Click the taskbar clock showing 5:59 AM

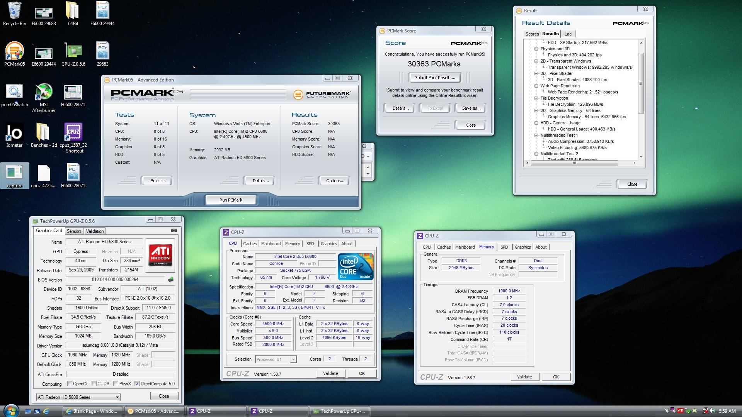(727, 411)
